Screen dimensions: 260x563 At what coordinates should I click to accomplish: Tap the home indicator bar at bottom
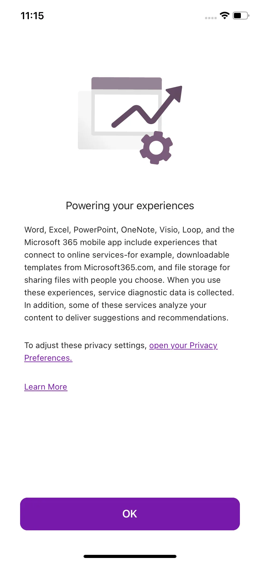click(130, 556)
